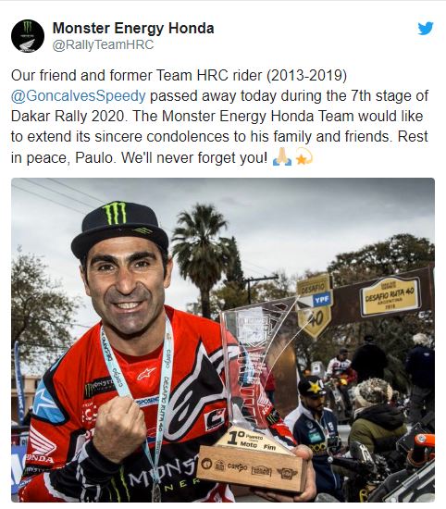
Task: Click the Honda wing logo on the sleeve
Action: coord(41,441)
